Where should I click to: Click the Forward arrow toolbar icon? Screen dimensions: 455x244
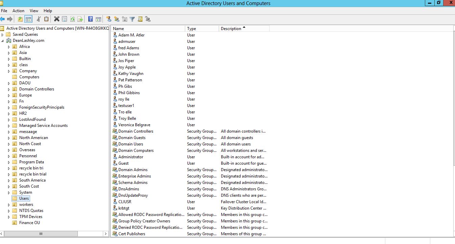pos(10,19)
